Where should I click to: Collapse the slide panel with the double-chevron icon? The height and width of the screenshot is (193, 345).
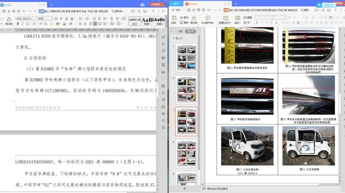click(171, 31)
